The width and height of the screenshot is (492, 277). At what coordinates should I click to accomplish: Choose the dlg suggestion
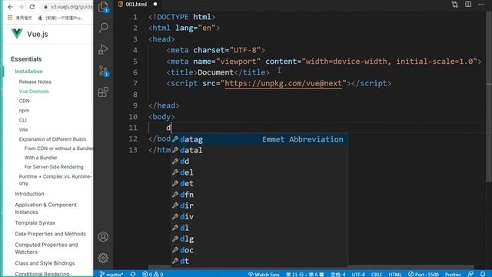click(259, 239)
